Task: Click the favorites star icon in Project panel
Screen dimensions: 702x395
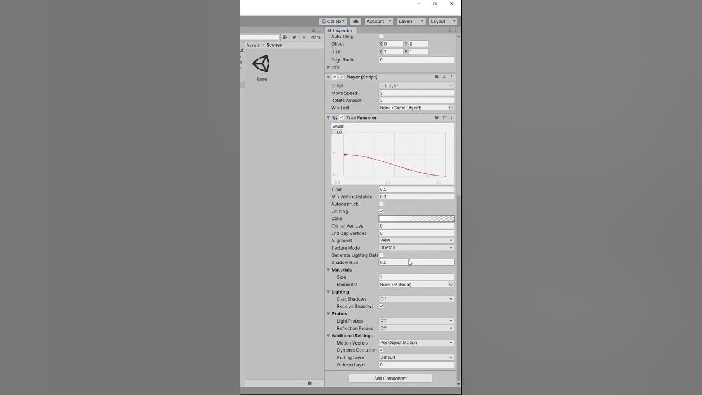Action: [x=304, y=37]
